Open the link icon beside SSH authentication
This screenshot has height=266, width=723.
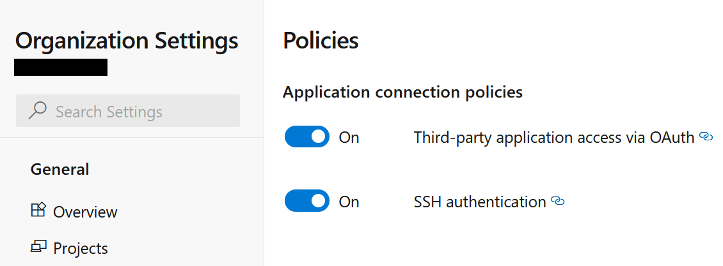(558, 201)
